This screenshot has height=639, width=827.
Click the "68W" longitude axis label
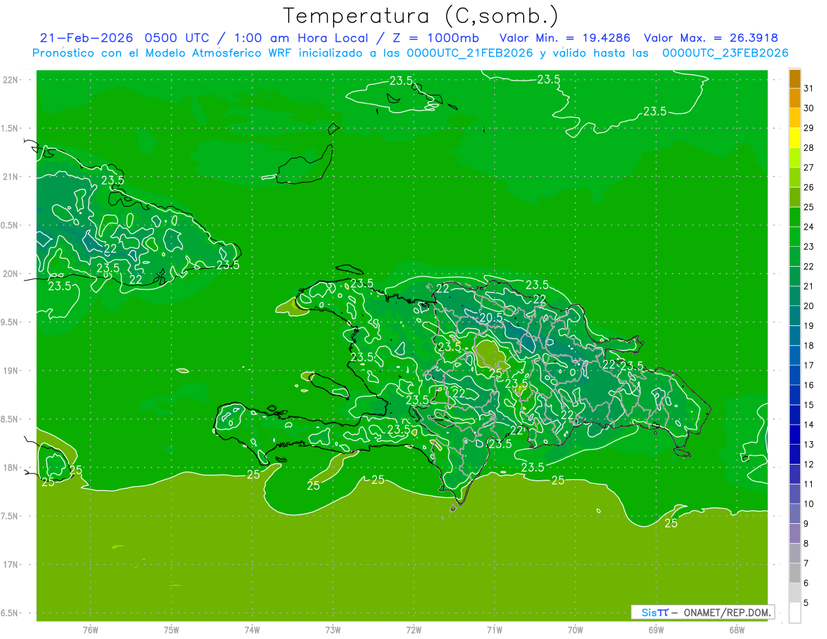(x=737, y=629)
